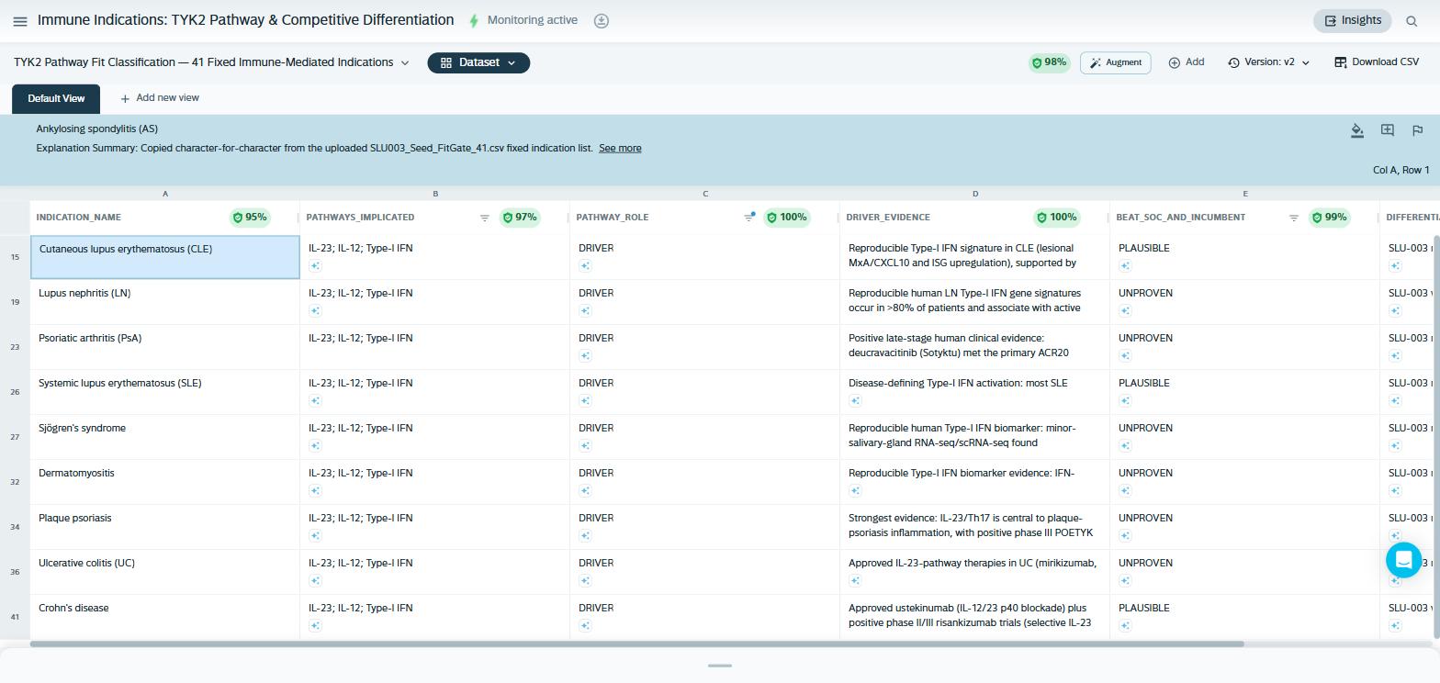Click row number 41

[15, 617]
